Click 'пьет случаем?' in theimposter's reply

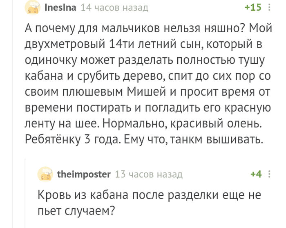pos(76,210)
